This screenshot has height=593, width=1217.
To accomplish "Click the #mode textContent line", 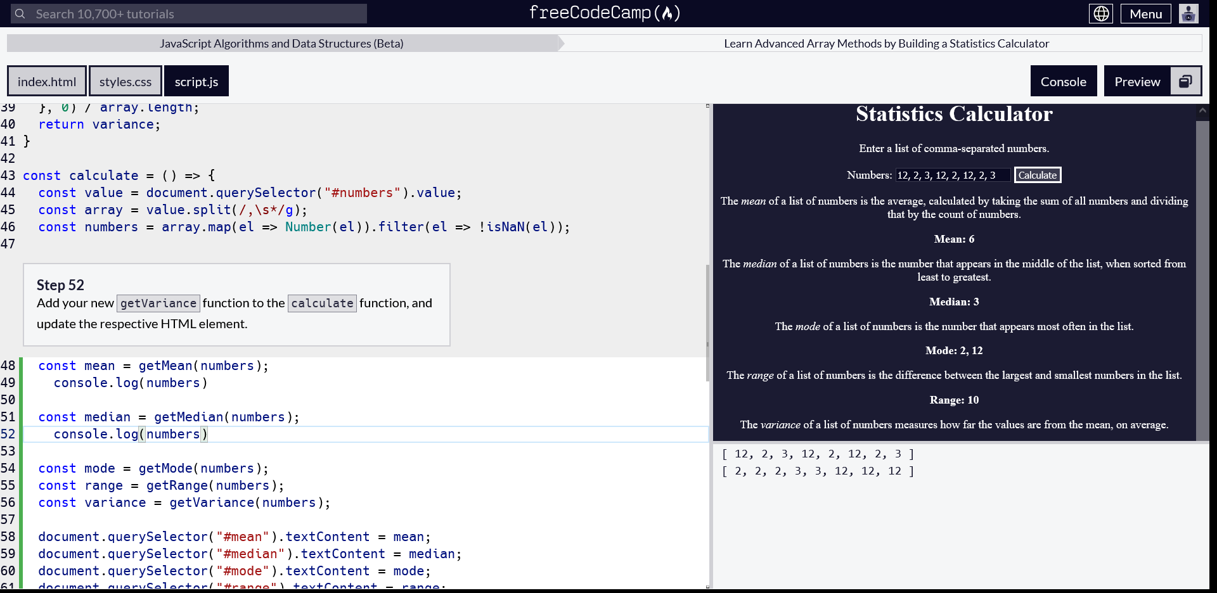I will click(235, 571).
